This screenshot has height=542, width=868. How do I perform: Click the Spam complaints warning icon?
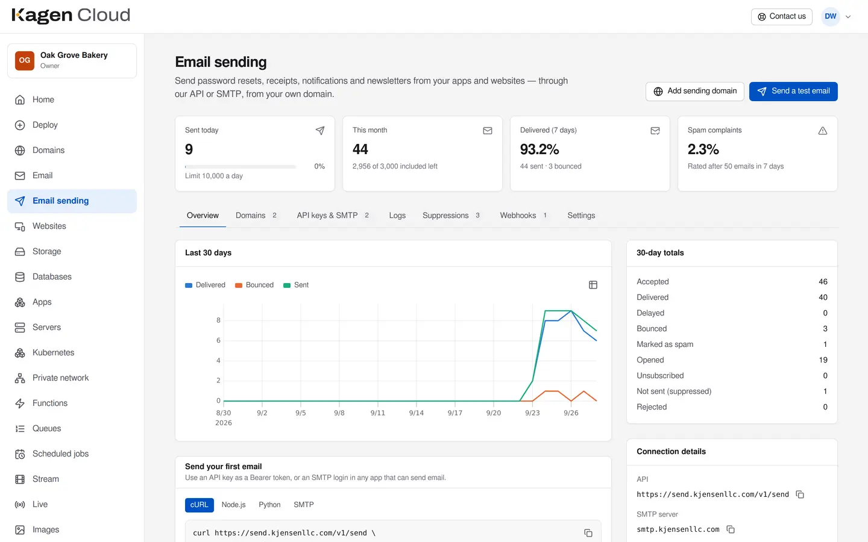(823, 131)
